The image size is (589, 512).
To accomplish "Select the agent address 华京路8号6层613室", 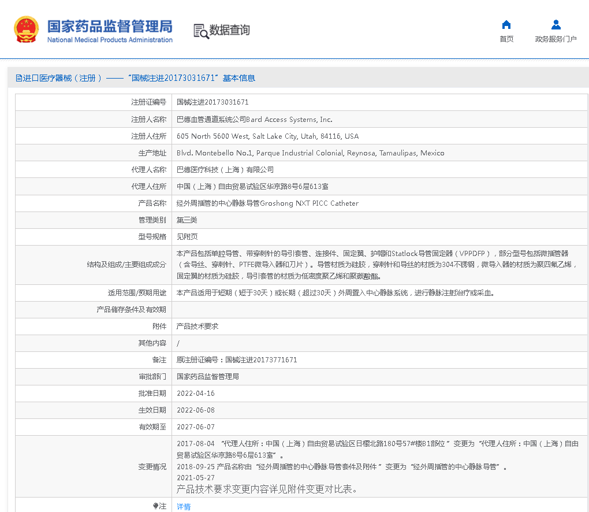I will (252, 187).
